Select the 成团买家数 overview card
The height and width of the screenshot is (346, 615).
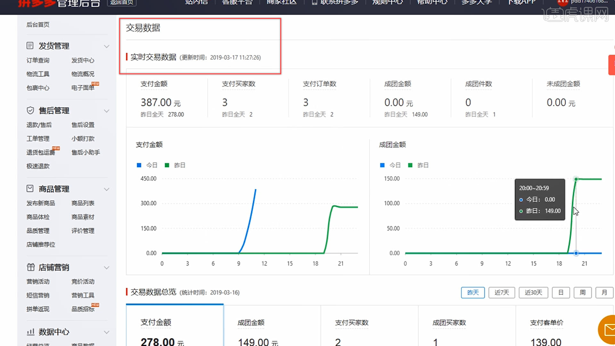pyautogui.click(x=467, y=325)
